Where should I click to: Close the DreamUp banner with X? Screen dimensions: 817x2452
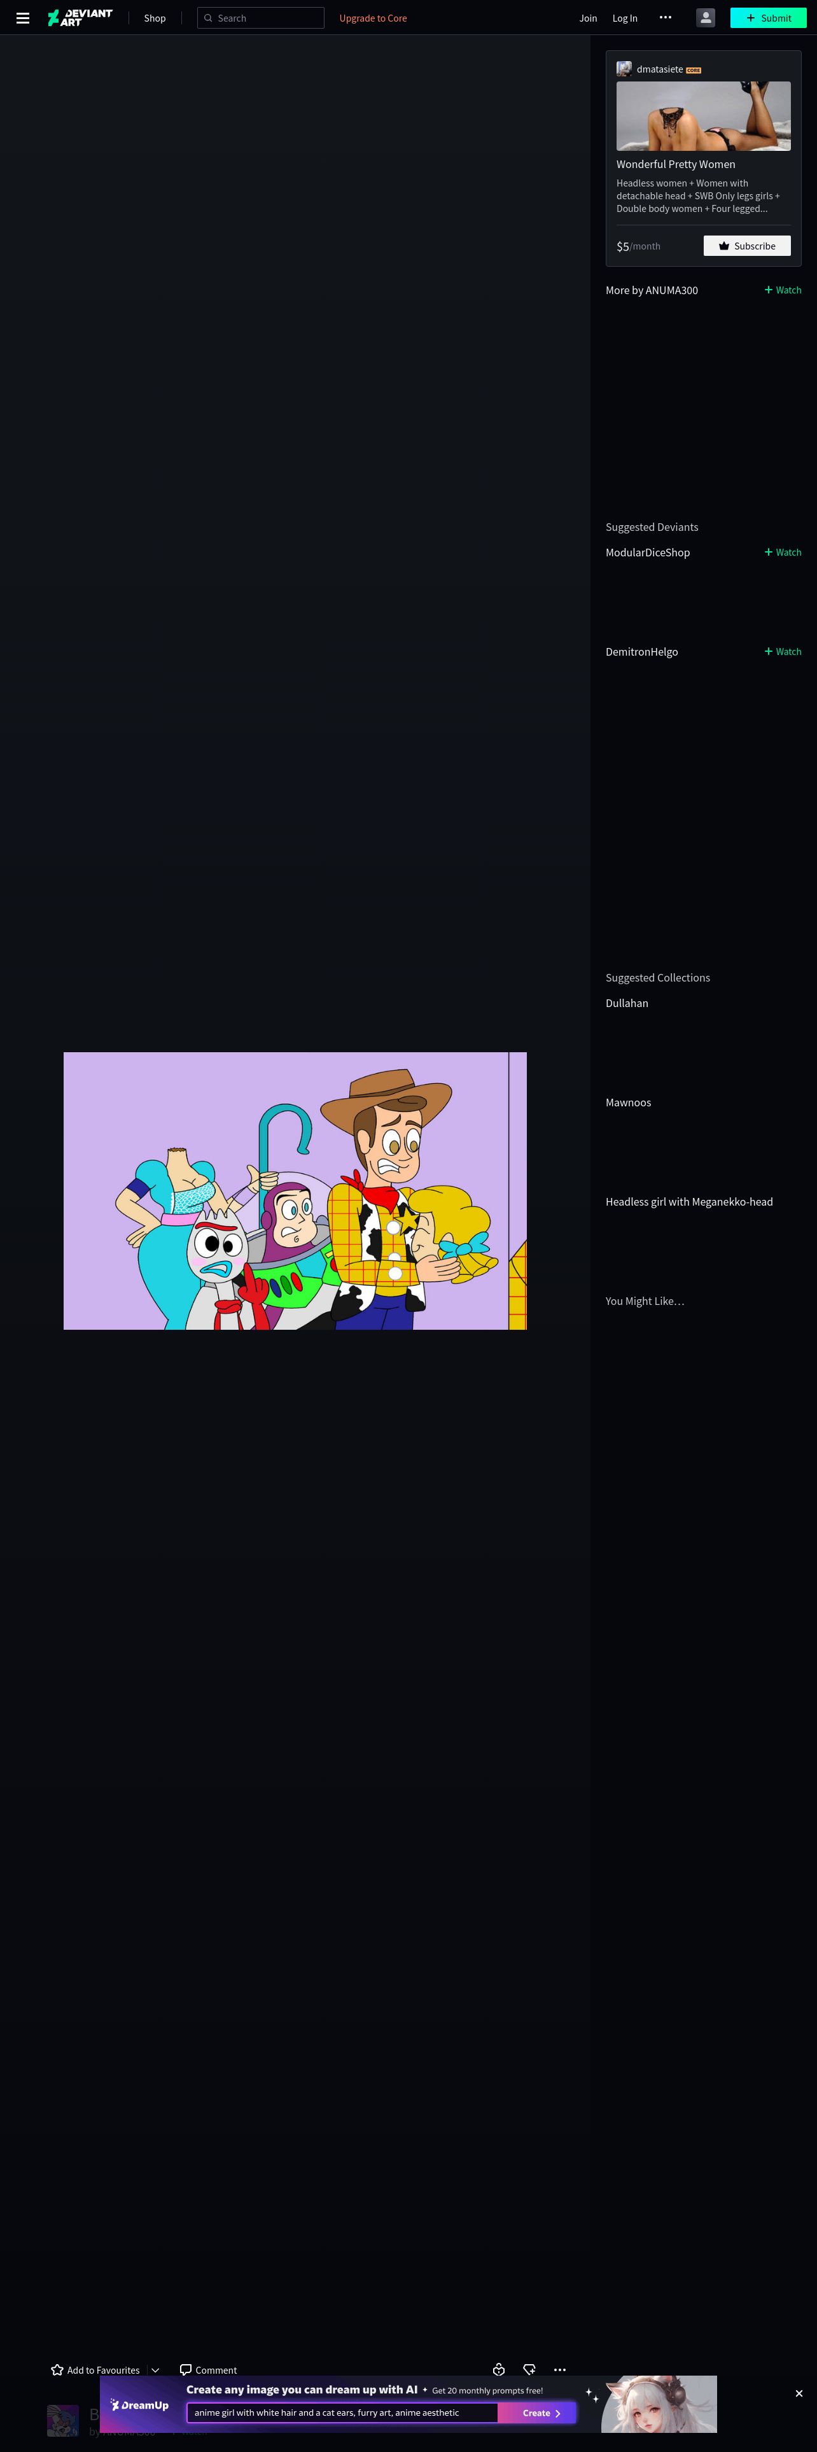(799, 2394)
